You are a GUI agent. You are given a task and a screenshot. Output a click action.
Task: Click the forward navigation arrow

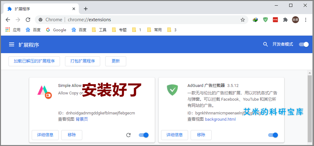point(18,20)
